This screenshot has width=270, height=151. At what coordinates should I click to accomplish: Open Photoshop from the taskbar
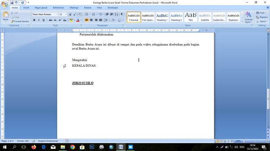(92, 147)
